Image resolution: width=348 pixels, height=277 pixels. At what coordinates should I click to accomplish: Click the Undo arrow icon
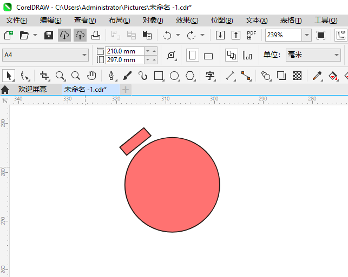coord(167,35)
